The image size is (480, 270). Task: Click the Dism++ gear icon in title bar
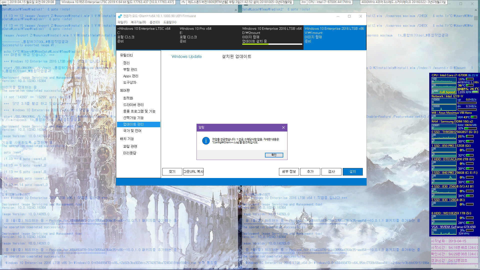[x=120, y=16]
